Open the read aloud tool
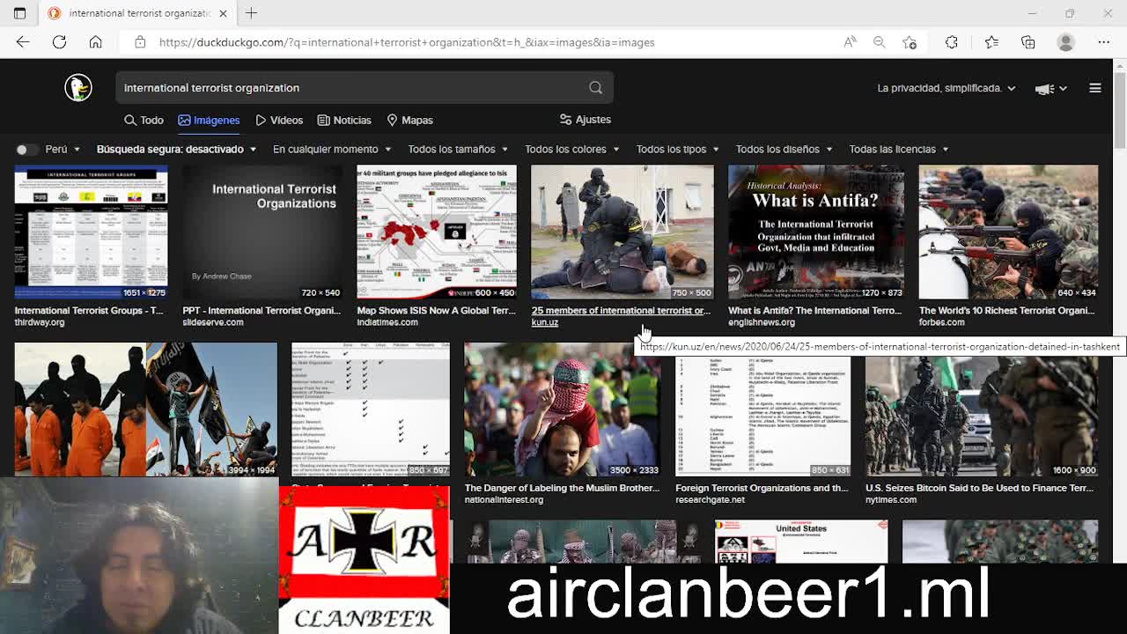 pos(850,42)
